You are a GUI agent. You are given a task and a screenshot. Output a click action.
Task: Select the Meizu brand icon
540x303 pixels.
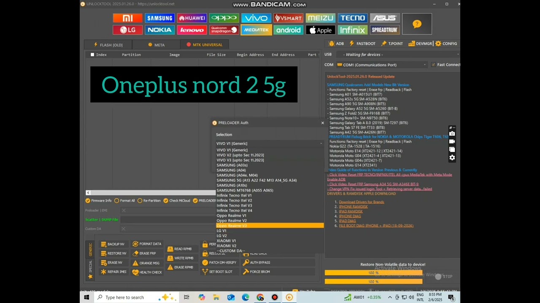pyautogui.click(x=320, y=18)
